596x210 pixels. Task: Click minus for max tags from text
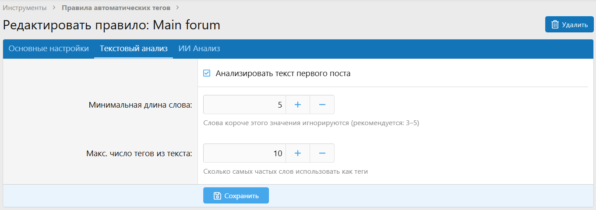(x=322, y=154)
